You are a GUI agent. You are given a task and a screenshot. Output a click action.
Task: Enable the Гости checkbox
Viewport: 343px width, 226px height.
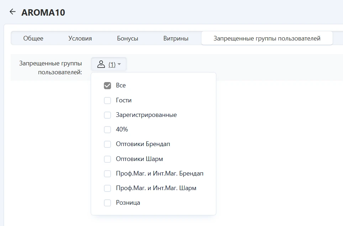point(107,101)
